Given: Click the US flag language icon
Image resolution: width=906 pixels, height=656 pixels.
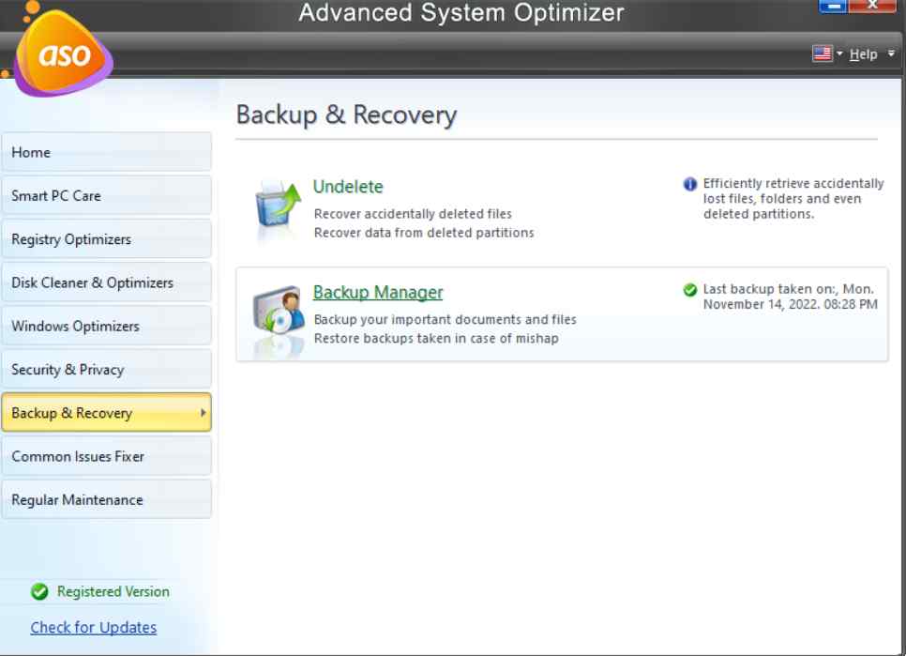Looking at the screenshot, I should tap(823, 53).
